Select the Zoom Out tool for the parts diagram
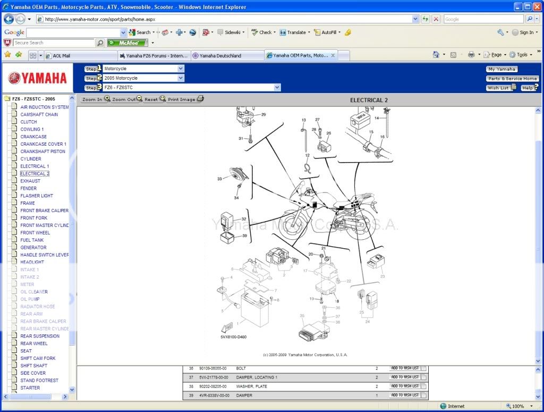 (x=123, y=99)
